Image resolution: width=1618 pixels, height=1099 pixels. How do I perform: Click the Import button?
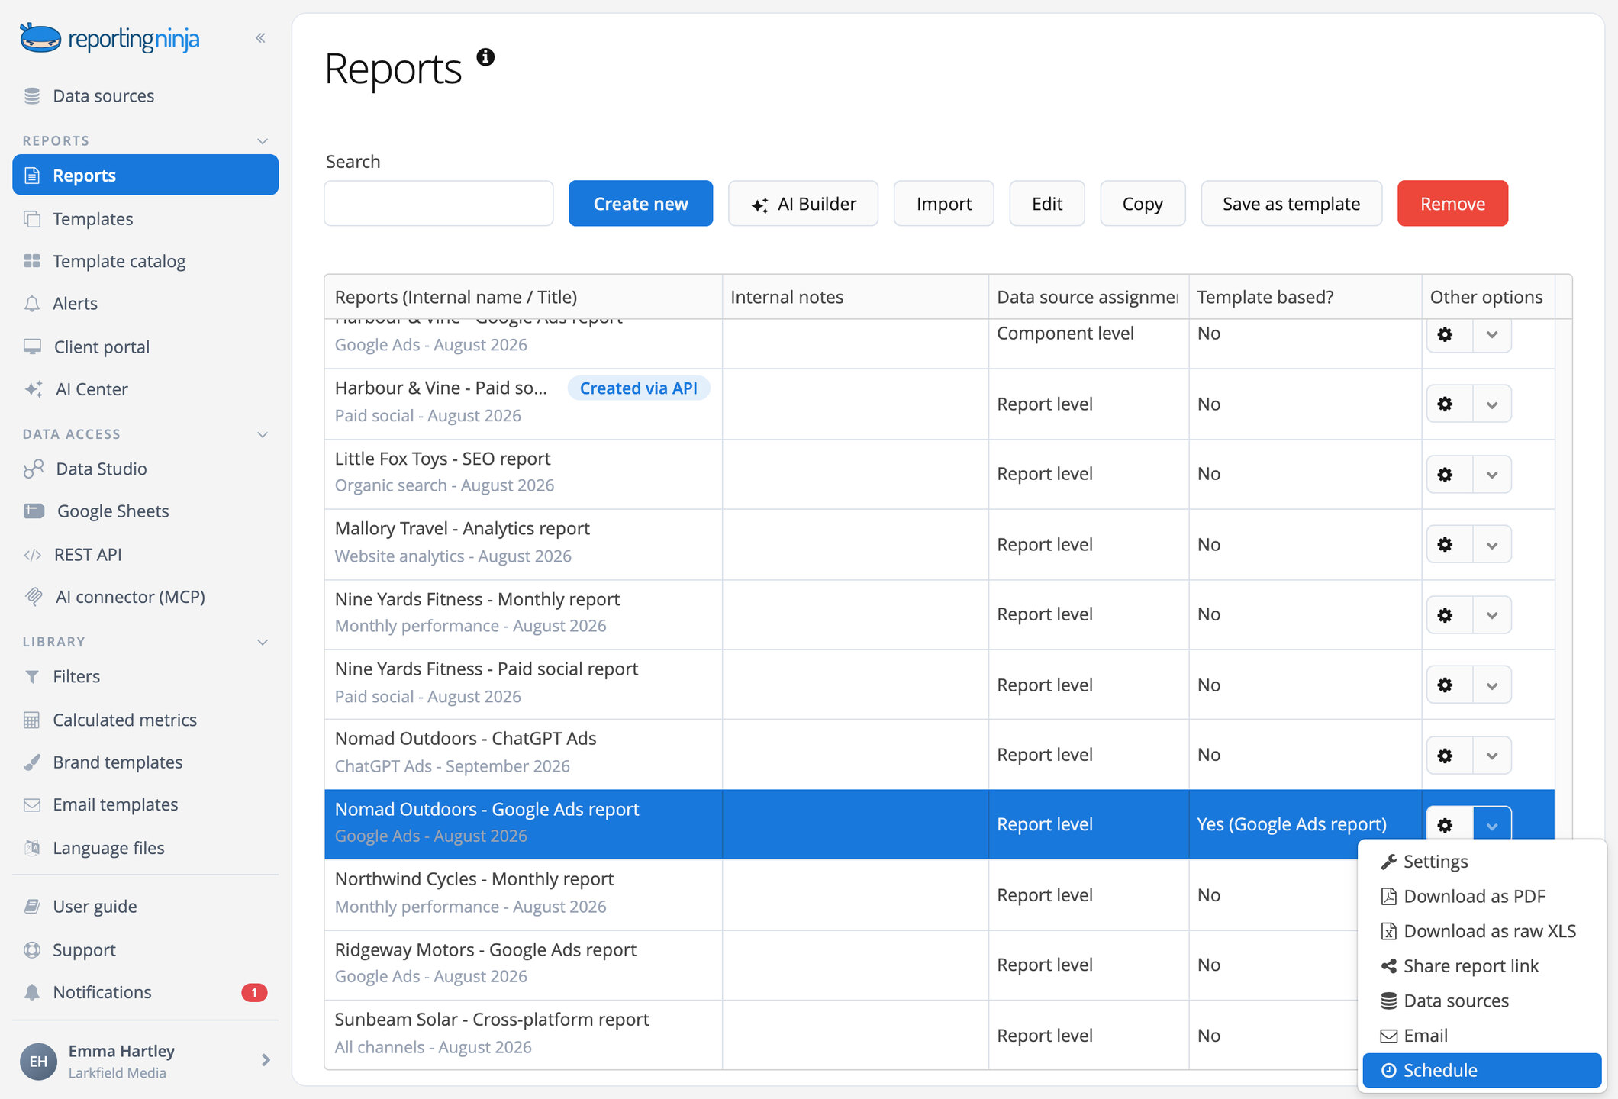pos(943,203)
